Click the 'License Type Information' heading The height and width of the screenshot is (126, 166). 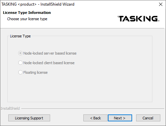point(27,13)
